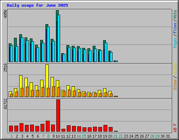Click the 61722 axis value
Screen dimensions: 179x140
click(5, 104)
